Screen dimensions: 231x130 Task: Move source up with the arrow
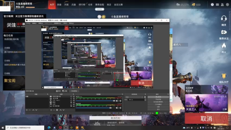61,110
